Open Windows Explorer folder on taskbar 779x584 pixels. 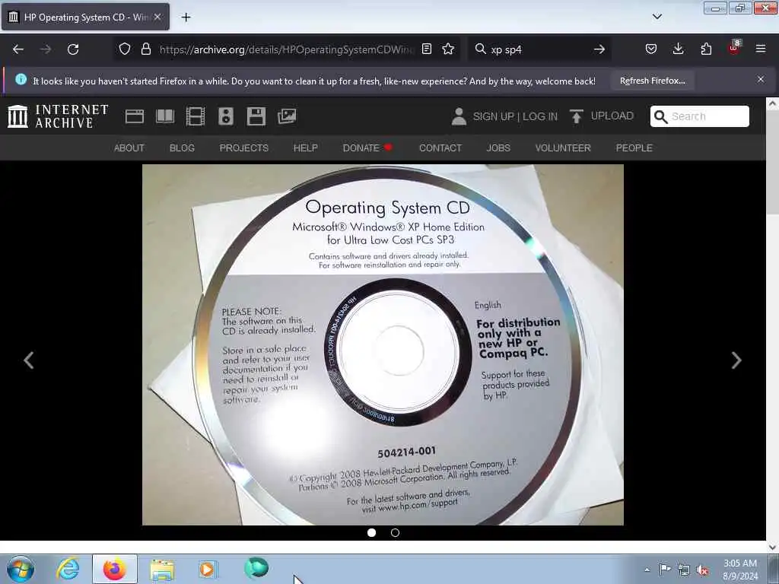click(x=162, y=570)
